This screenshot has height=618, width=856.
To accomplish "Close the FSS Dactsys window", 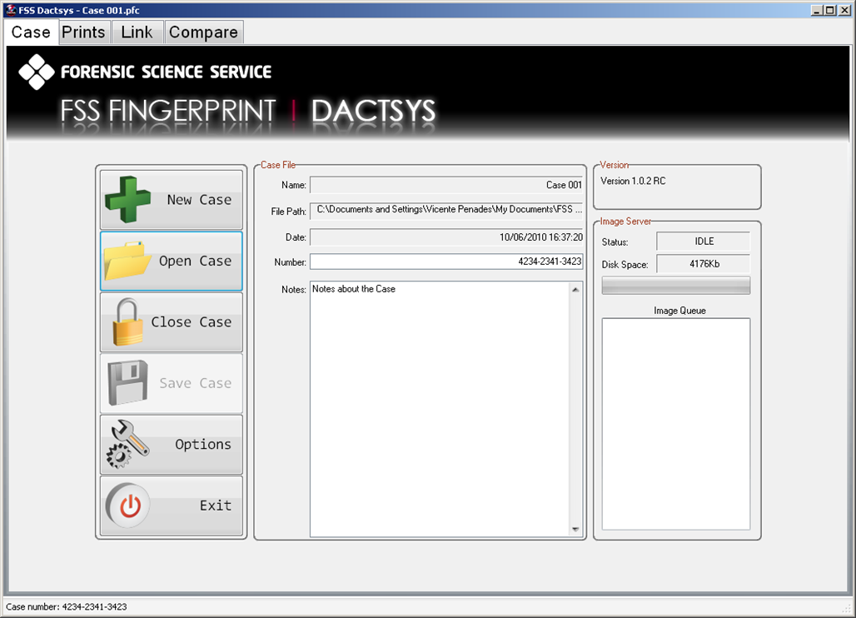I will point(844,10).
